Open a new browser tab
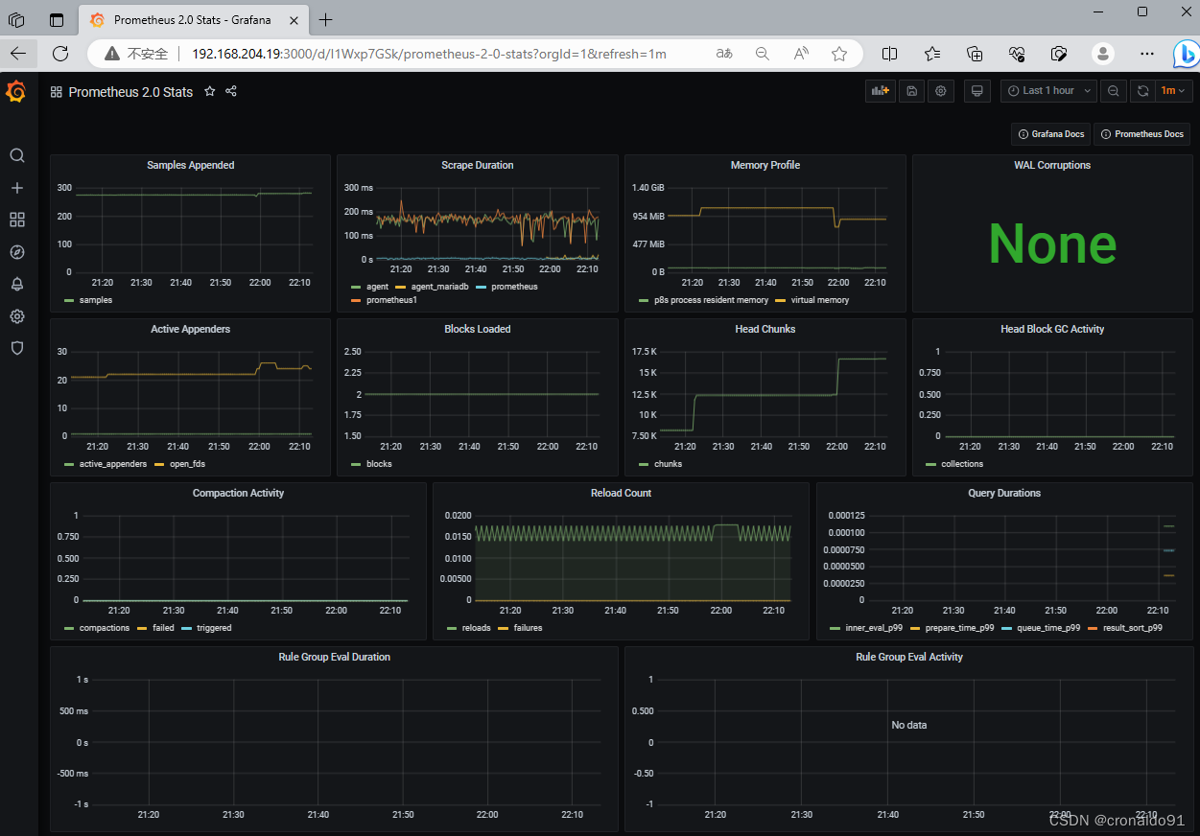Screen dimensions: 1200x836 coord(326,19)
